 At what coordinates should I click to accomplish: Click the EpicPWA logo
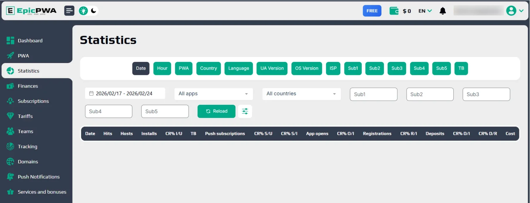coord(31,11)
